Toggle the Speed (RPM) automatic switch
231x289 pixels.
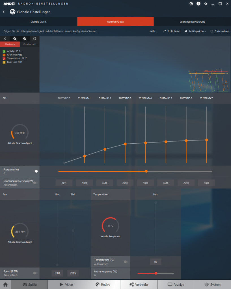coord(35,273)
